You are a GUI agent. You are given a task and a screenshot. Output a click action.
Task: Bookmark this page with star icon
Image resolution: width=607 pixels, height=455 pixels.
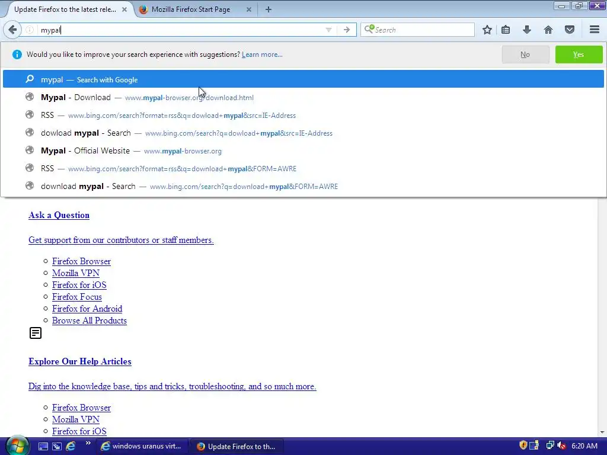[x=487, y=30]
